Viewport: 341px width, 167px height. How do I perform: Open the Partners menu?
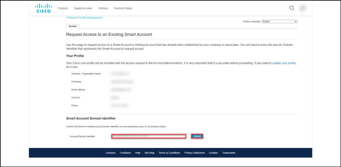tap(103, 8)
